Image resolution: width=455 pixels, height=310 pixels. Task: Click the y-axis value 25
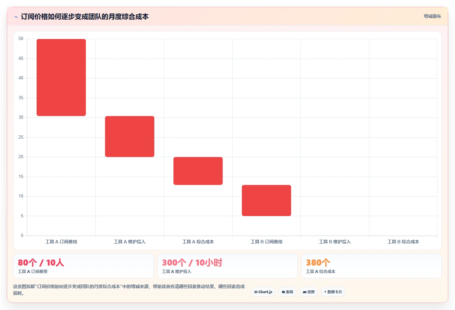click(x=21, y=137)
